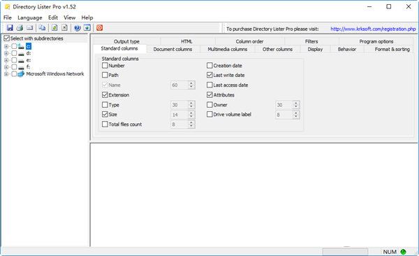Switch to the Multimedia columns tab

click(x=228, y=49)
